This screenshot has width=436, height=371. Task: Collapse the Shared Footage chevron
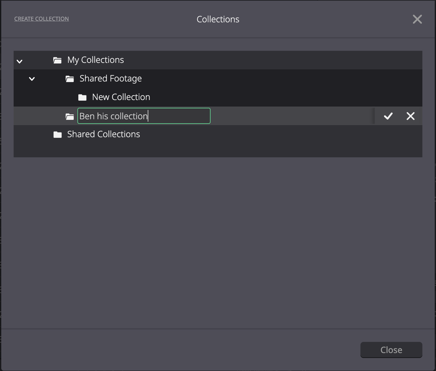32,79
